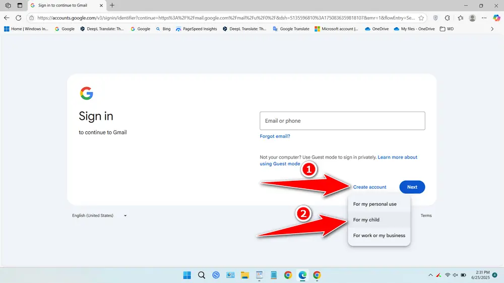Open Settings and more ellipsis menu
This screenshot has width=504, height=283.
[484, 18]
